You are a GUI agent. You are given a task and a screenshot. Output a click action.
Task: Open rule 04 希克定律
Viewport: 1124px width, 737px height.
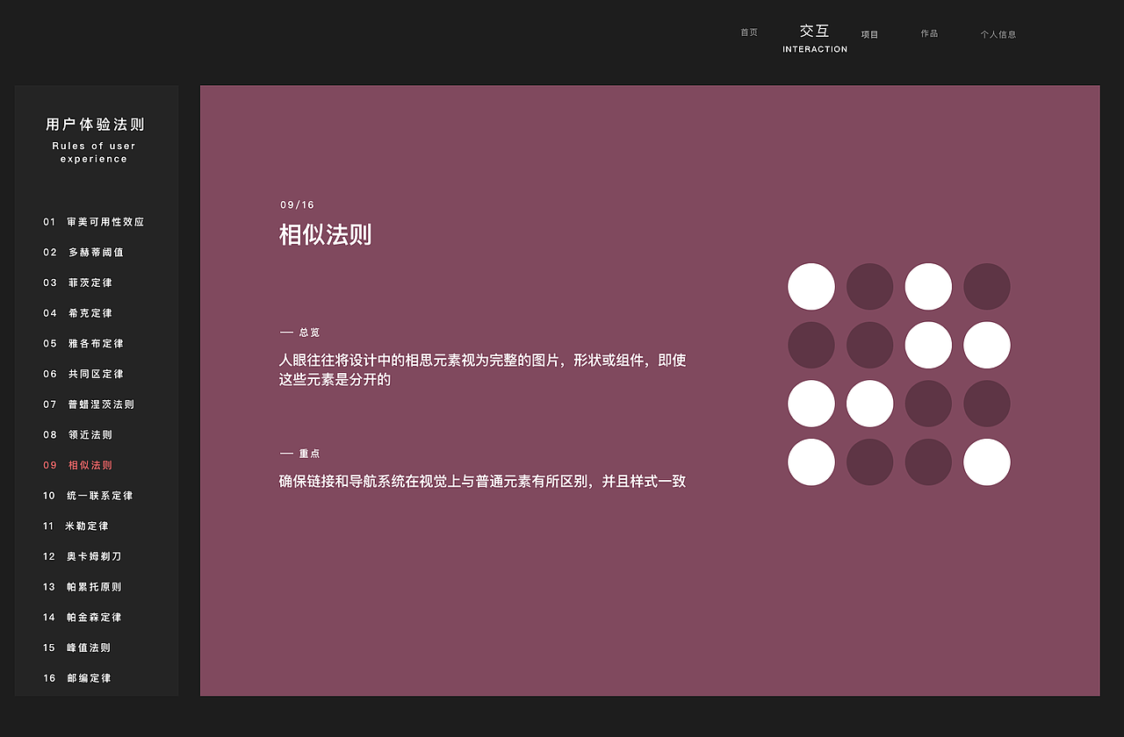[x=79, y=312]
